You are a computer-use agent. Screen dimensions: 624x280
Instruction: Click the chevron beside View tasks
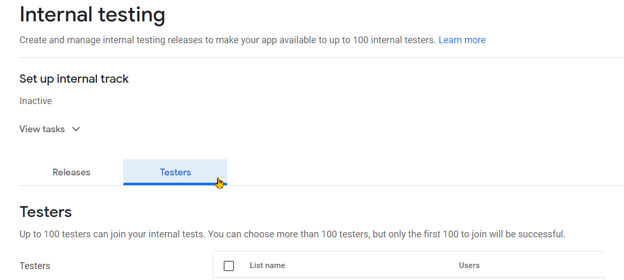(76, 129)
